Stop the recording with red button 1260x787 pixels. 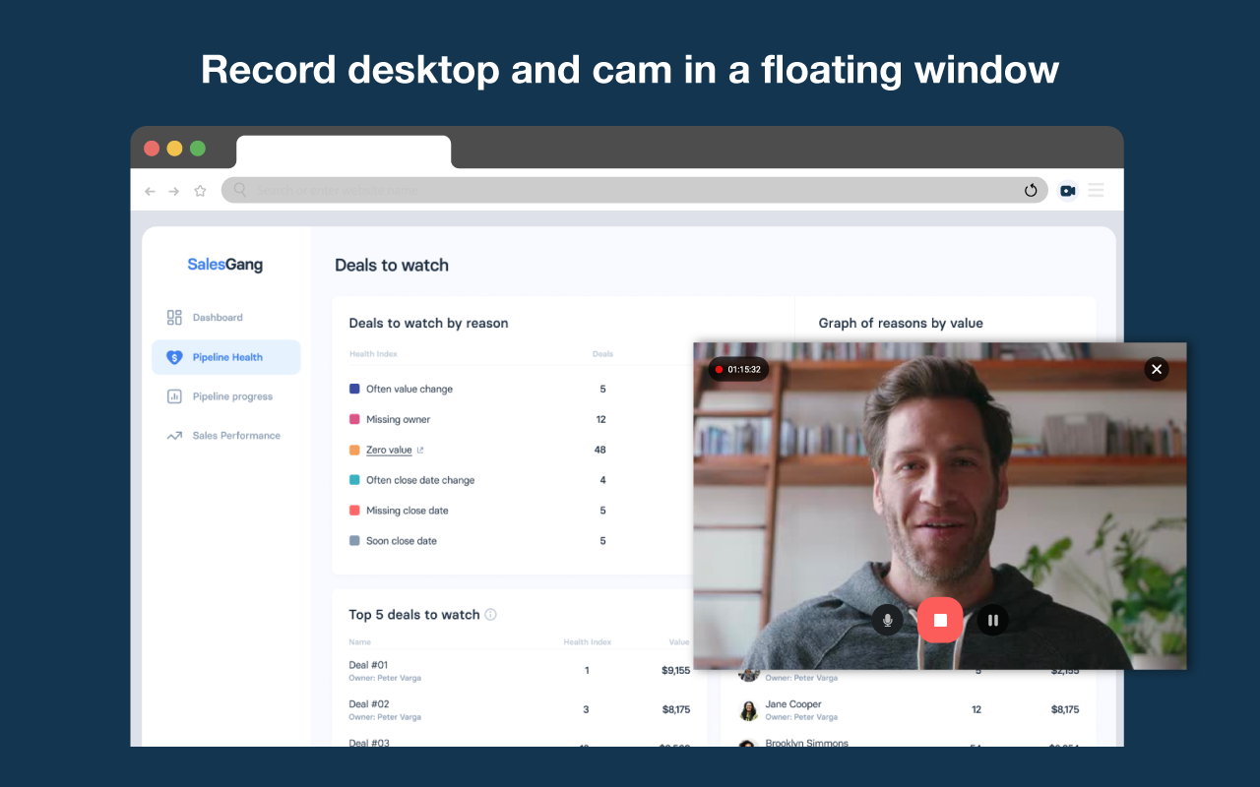pyautogui.click(x=940, y=620)
